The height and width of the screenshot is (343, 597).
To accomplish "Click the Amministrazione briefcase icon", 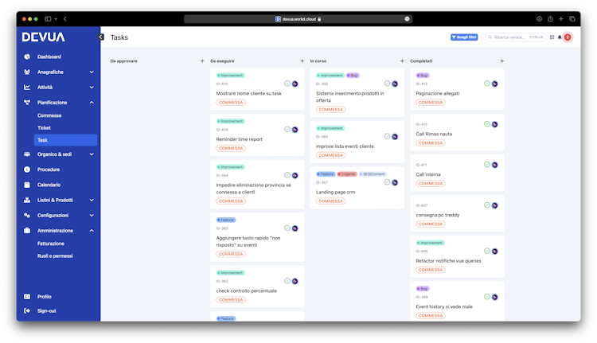I will tap(27, 230).
